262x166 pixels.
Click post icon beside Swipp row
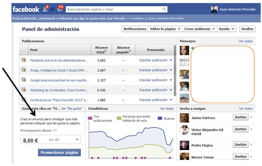pyautogui.click(x=24, y=70)
